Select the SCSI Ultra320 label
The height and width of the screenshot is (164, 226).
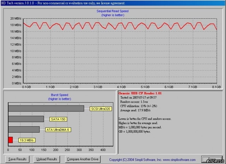tap(101, 109)
